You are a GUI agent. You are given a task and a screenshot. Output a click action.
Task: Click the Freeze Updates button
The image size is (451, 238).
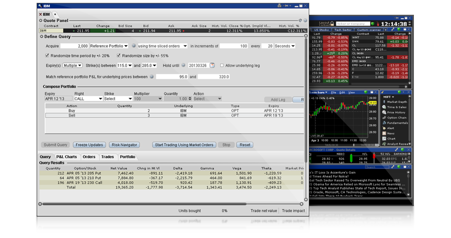tap(89, 145)
